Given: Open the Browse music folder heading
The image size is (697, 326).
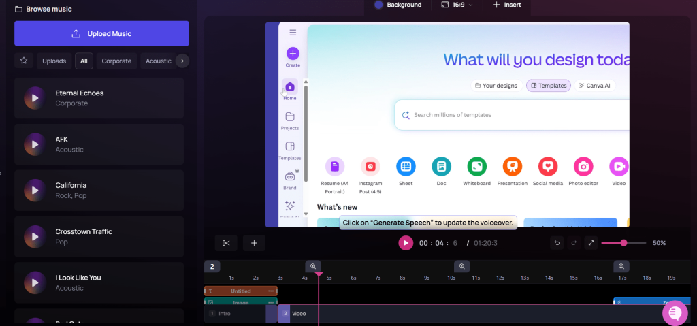Looking at the screenshot, I should pos(43,9).
